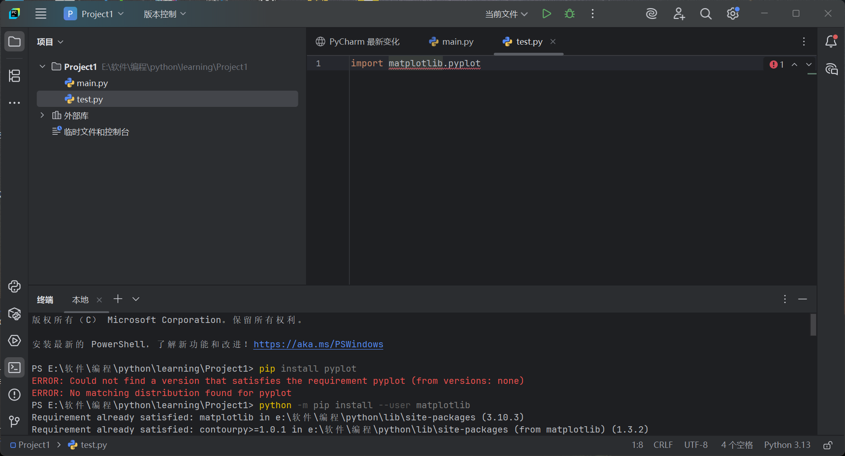Open the Structure tool window icon
Screen dimensions: 845x456
tap(14, 76)
